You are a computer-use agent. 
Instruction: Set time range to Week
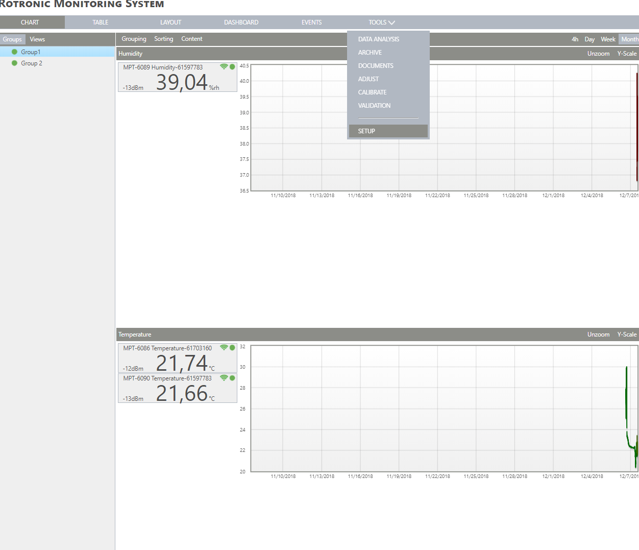click(608, 39)
